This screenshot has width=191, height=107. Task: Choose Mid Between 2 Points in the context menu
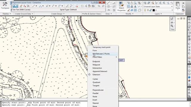tap(103, 54)
